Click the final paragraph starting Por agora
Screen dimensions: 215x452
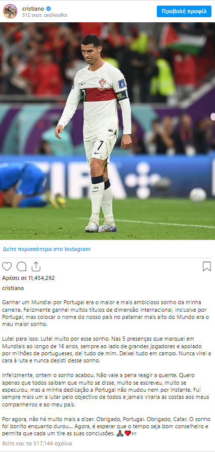click(106, 426)
